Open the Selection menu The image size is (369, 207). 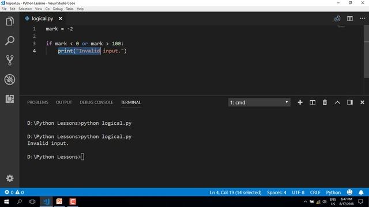click(25, 9)
